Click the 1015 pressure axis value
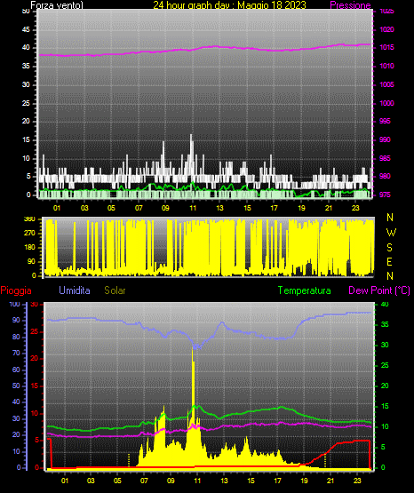Viewport: 414px width, 493px height. pyautogui.click(x=386, y=48)
